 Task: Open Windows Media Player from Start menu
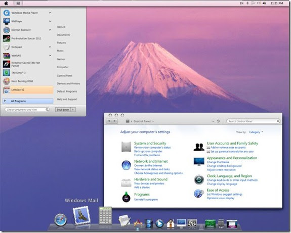coord(24,13)
